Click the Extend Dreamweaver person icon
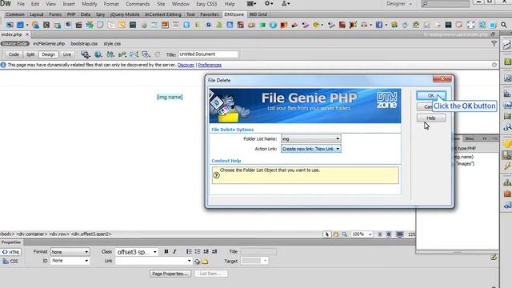The height and width of the screenshot is (288, 512). coord(286,3)
